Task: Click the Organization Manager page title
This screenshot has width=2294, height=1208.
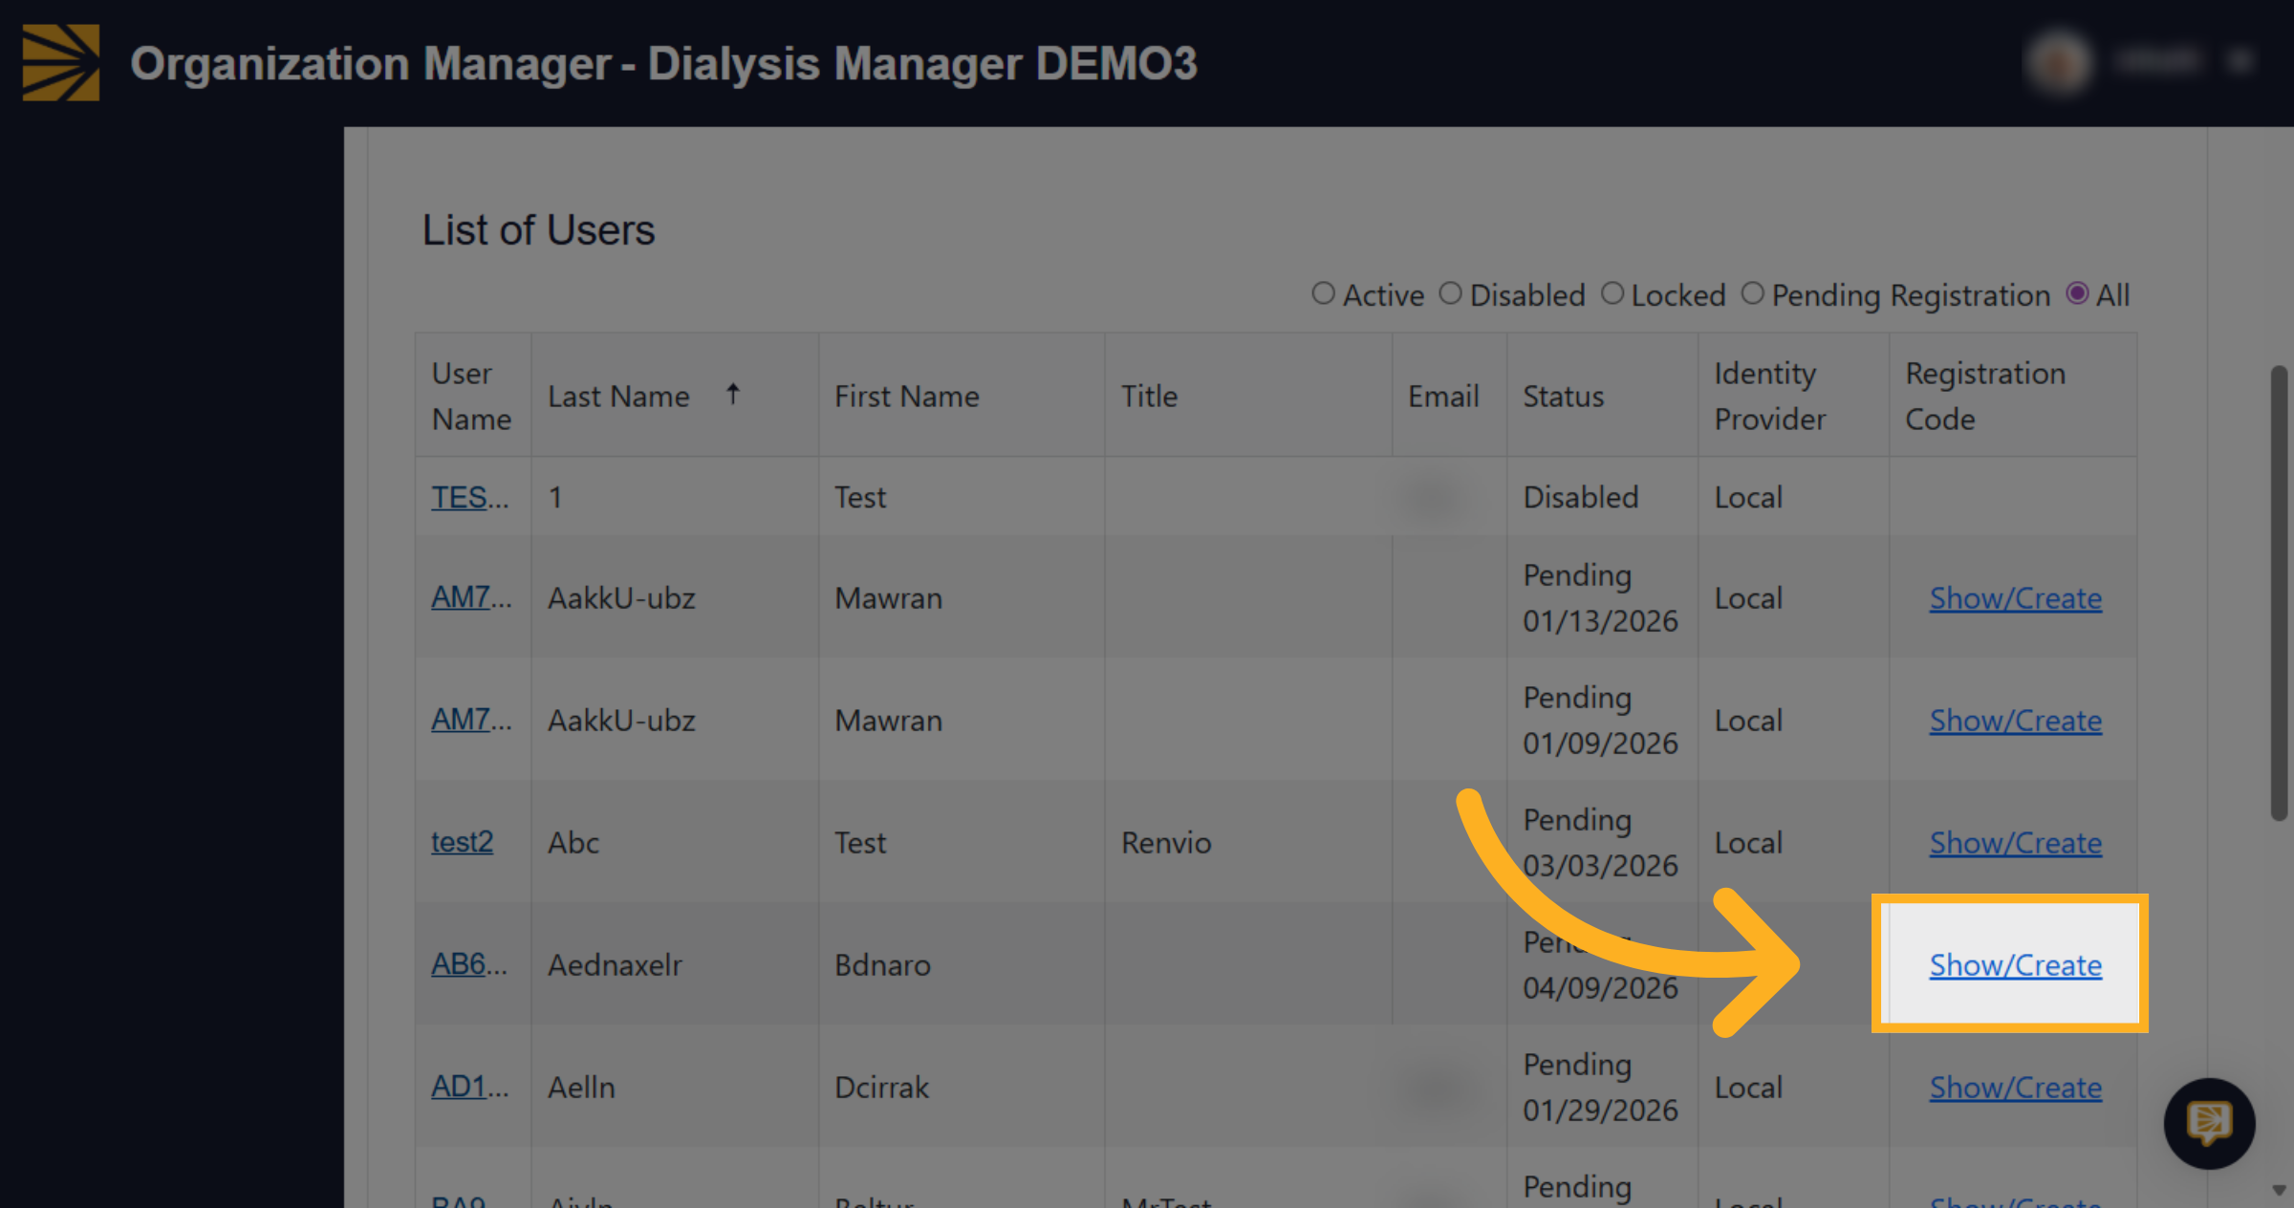Action: click(x=663, y=64)
